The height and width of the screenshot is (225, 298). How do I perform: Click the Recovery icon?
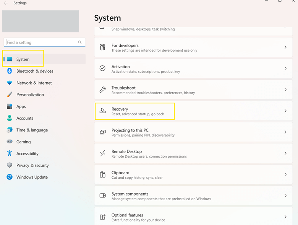103,111
